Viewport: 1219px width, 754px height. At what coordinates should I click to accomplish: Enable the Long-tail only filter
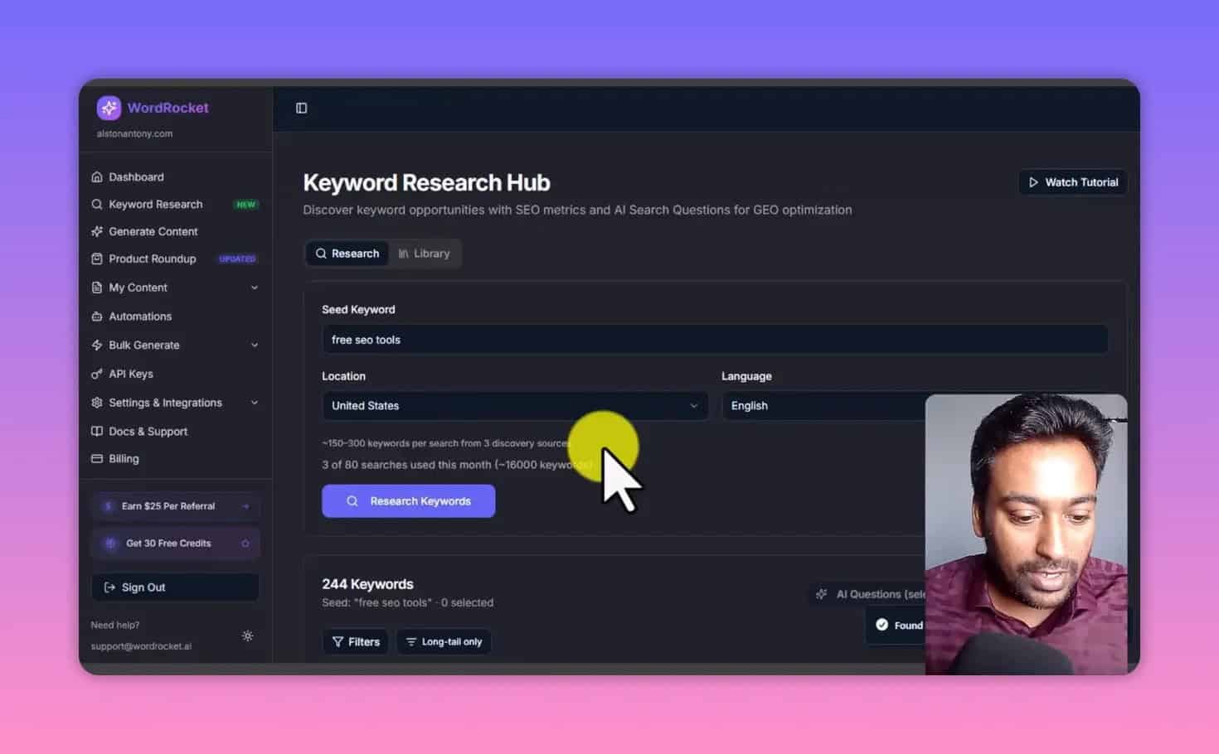pyautogui.click(x=444, y=641)
